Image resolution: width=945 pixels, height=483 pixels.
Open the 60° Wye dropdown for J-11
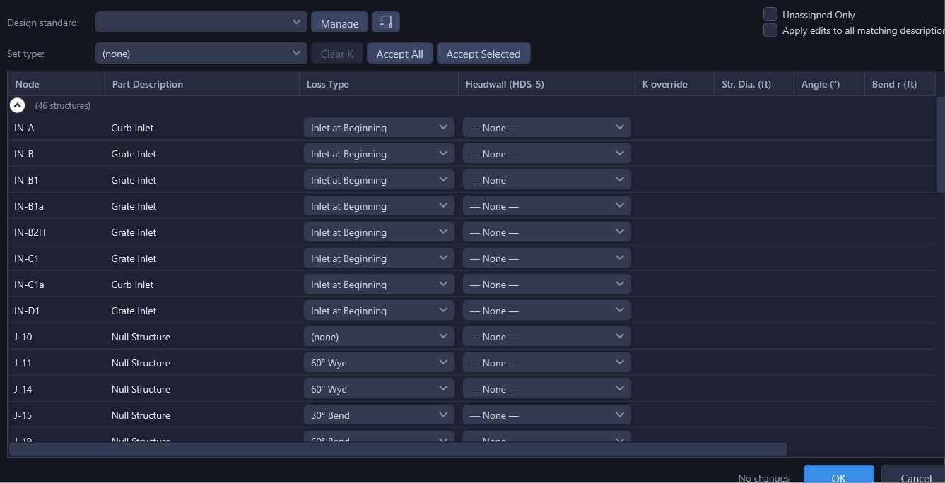(379, 363)
